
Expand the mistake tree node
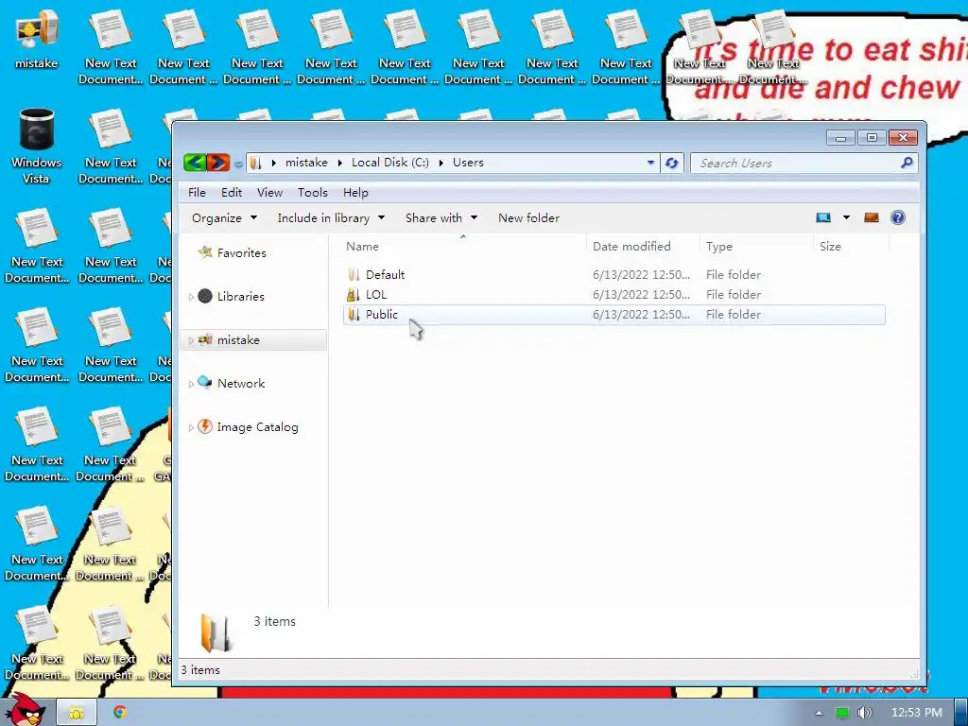click(x=191, y=340)
